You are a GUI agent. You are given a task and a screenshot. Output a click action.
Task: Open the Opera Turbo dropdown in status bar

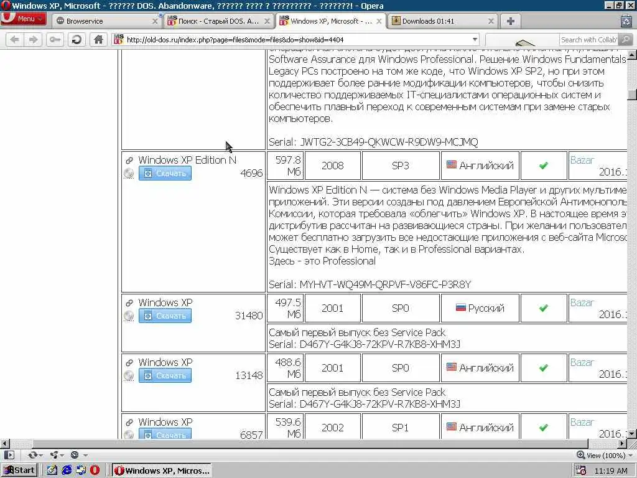pos(78,455)
